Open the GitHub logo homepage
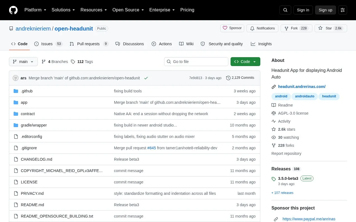The image size is (356, 222). [x=13, y=10]
